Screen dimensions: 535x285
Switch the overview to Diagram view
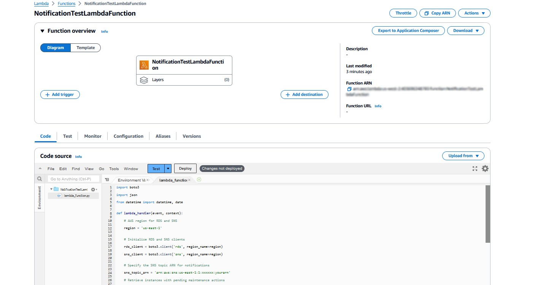point(56,48)
